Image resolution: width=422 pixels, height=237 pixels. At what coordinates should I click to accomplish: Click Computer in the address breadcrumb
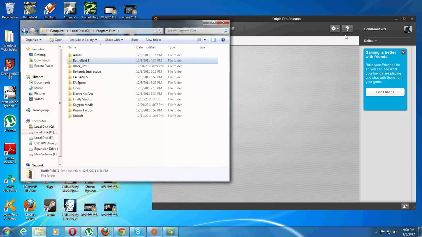57,31
